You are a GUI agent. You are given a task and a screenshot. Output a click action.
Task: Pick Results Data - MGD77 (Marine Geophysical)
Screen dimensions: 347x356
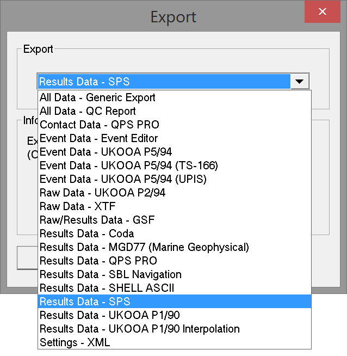(x=145, y=247)
